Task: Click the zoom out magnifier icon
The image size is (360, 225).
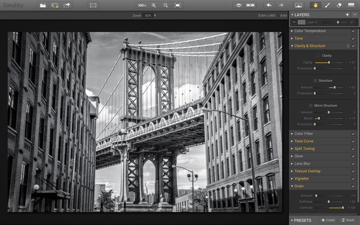Action: [166, 5]
